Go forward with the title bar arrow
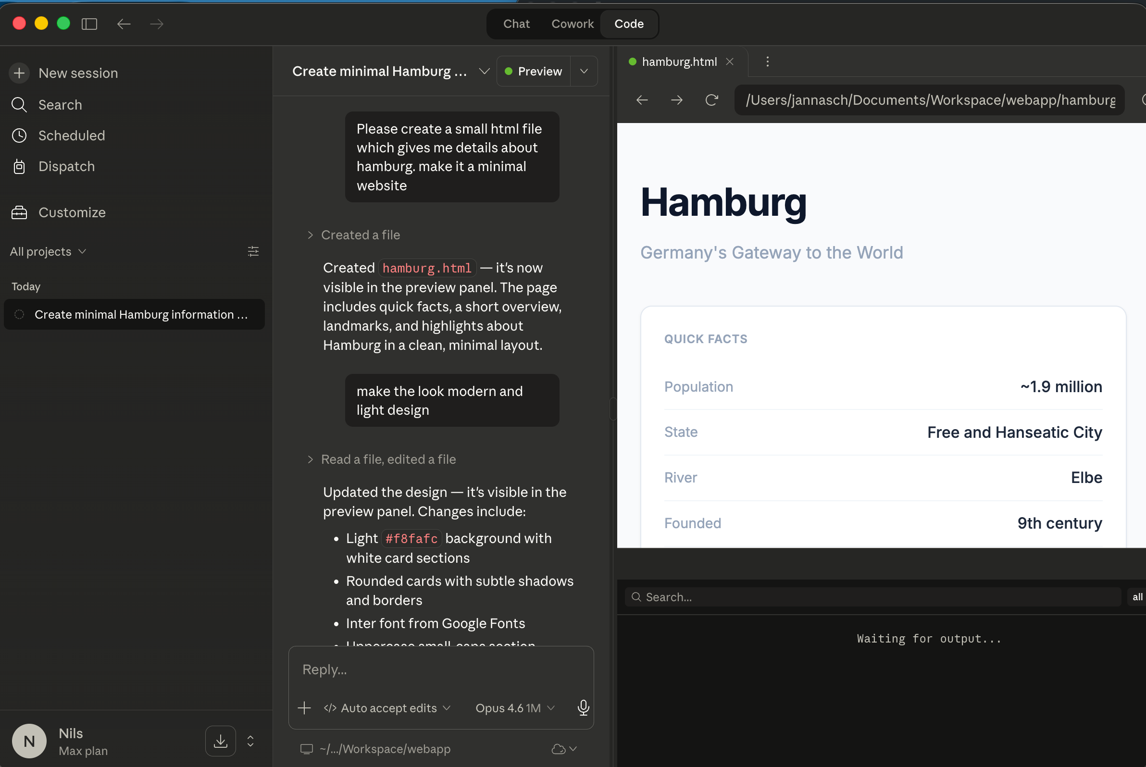This screenshot has width=1146, height=767. (x=157, y=24)
